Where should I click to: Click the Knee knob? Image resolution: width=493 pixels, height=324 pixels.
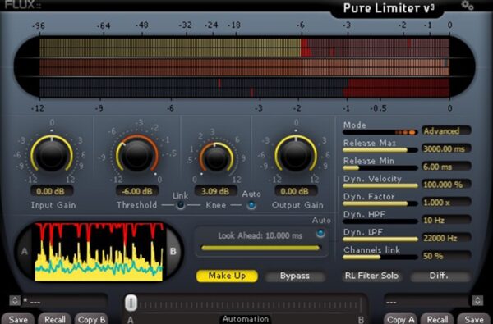pyautogui.click(x=216, y=158)
